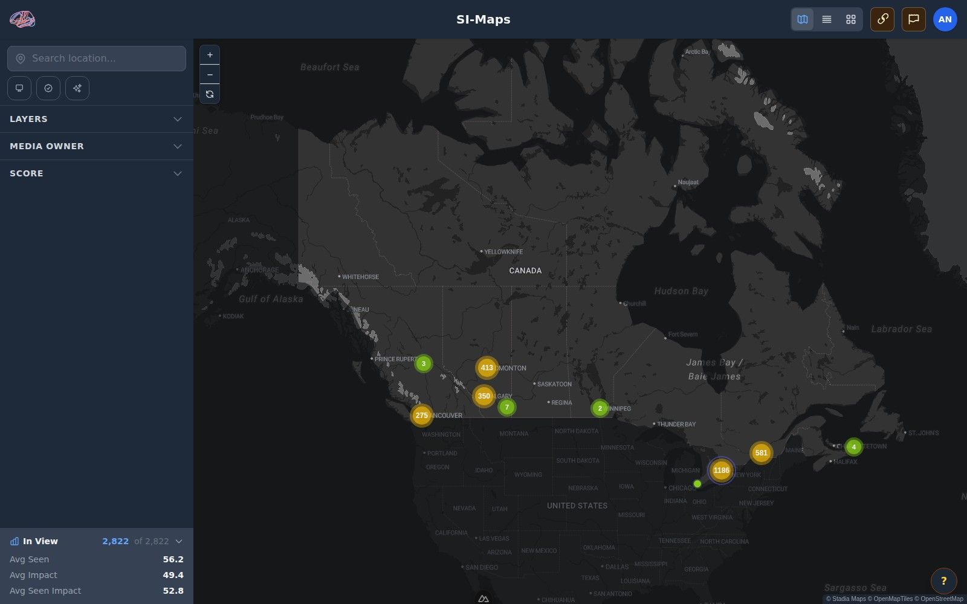The height and width of the screenshot is (604, 967).
Task: Open the AN user avatar menu
Action: 945,19
